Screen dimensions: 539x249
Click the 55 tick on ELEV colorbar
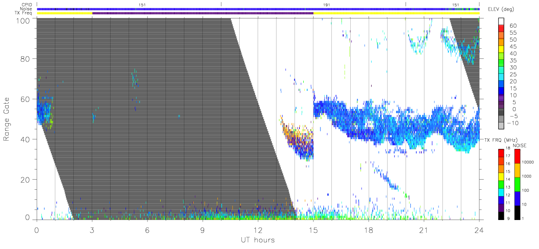tap(513, 33)
